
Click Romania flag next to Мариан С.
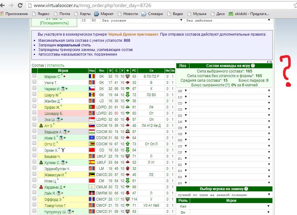92,76
